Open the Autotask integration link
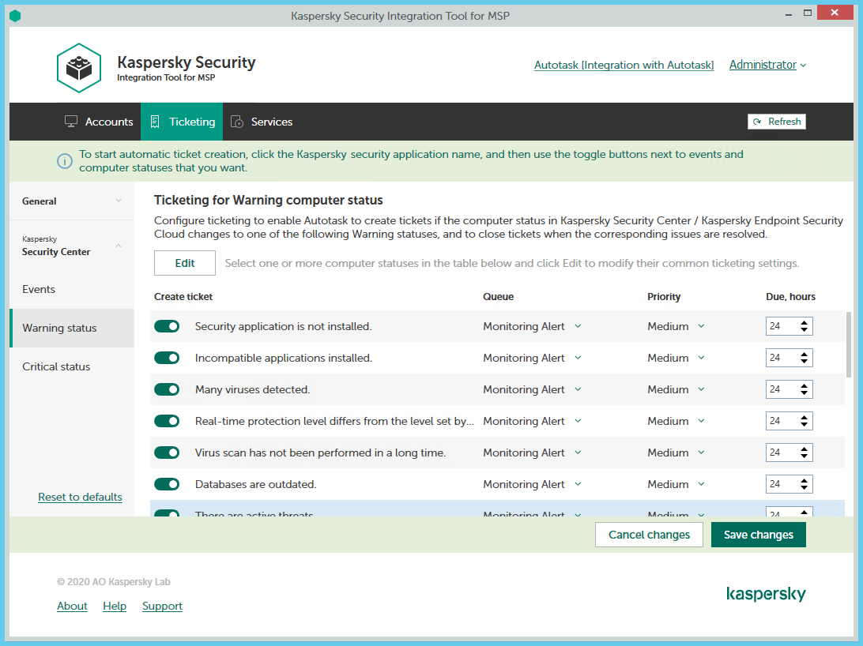The height and width of the screenshot is (646, 863). point(624,65)
